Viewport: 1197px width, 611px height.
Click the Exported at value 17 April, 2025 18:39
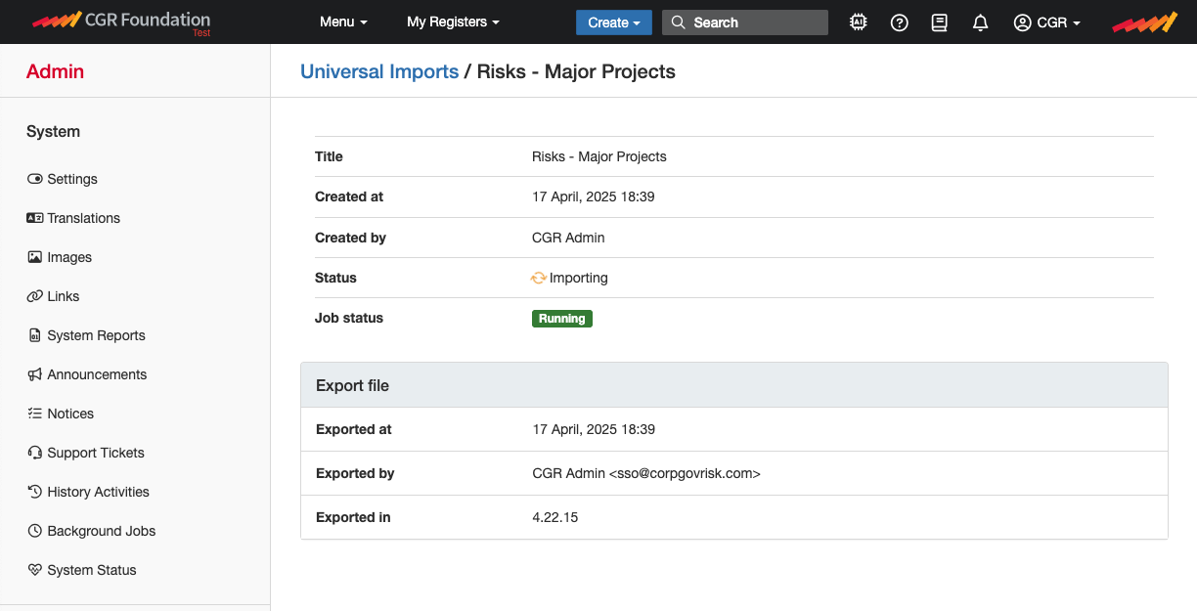coord(594,429)
